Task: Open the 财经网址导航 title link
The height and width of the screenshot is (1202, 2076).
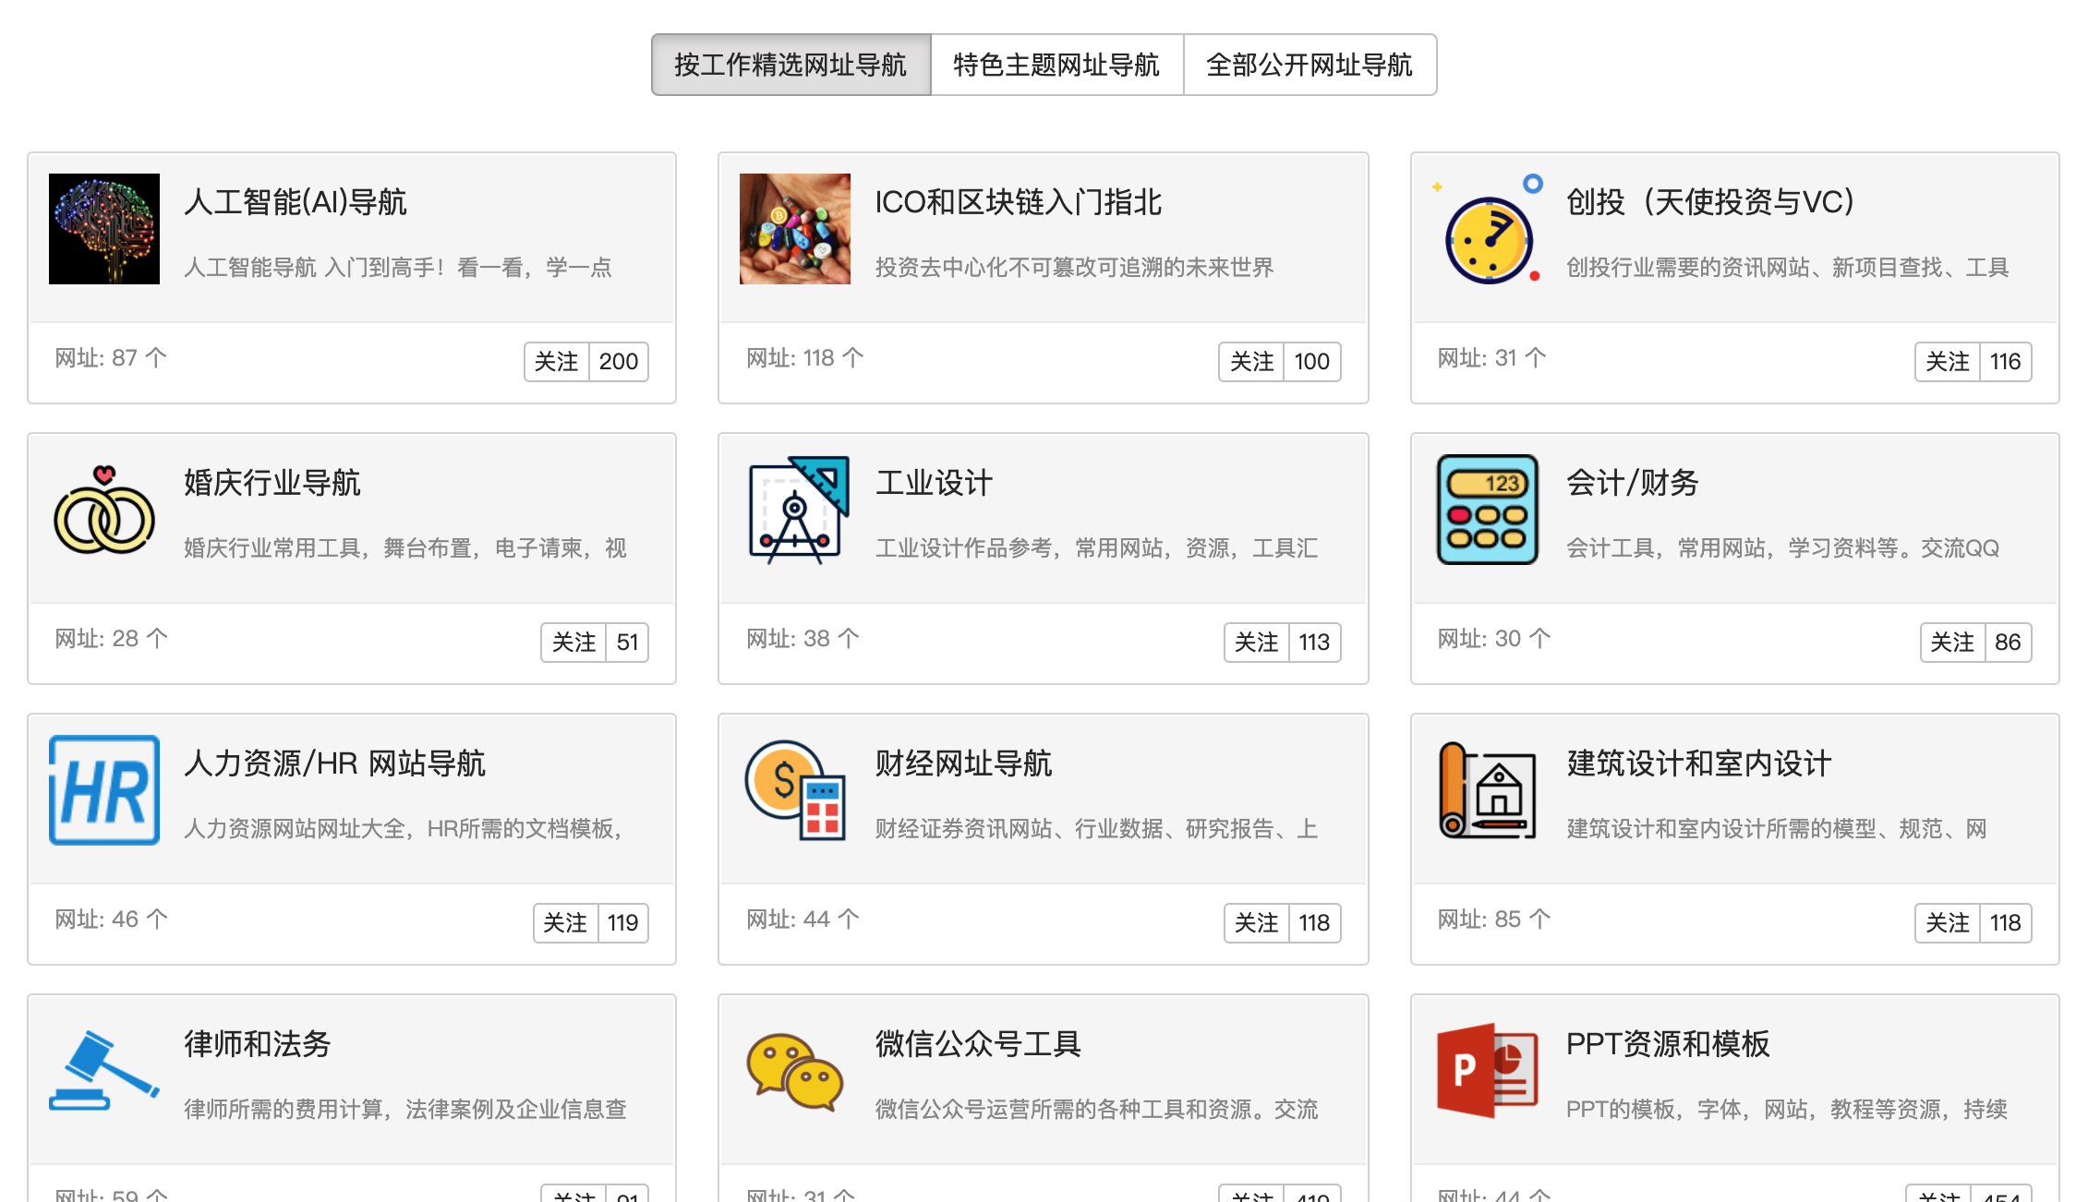Action: point(963,763)
